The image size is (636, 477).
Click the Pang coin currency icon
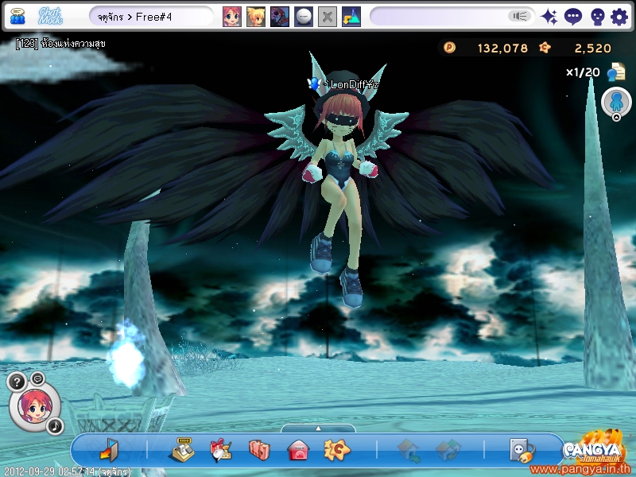click(x=449, y=48)
